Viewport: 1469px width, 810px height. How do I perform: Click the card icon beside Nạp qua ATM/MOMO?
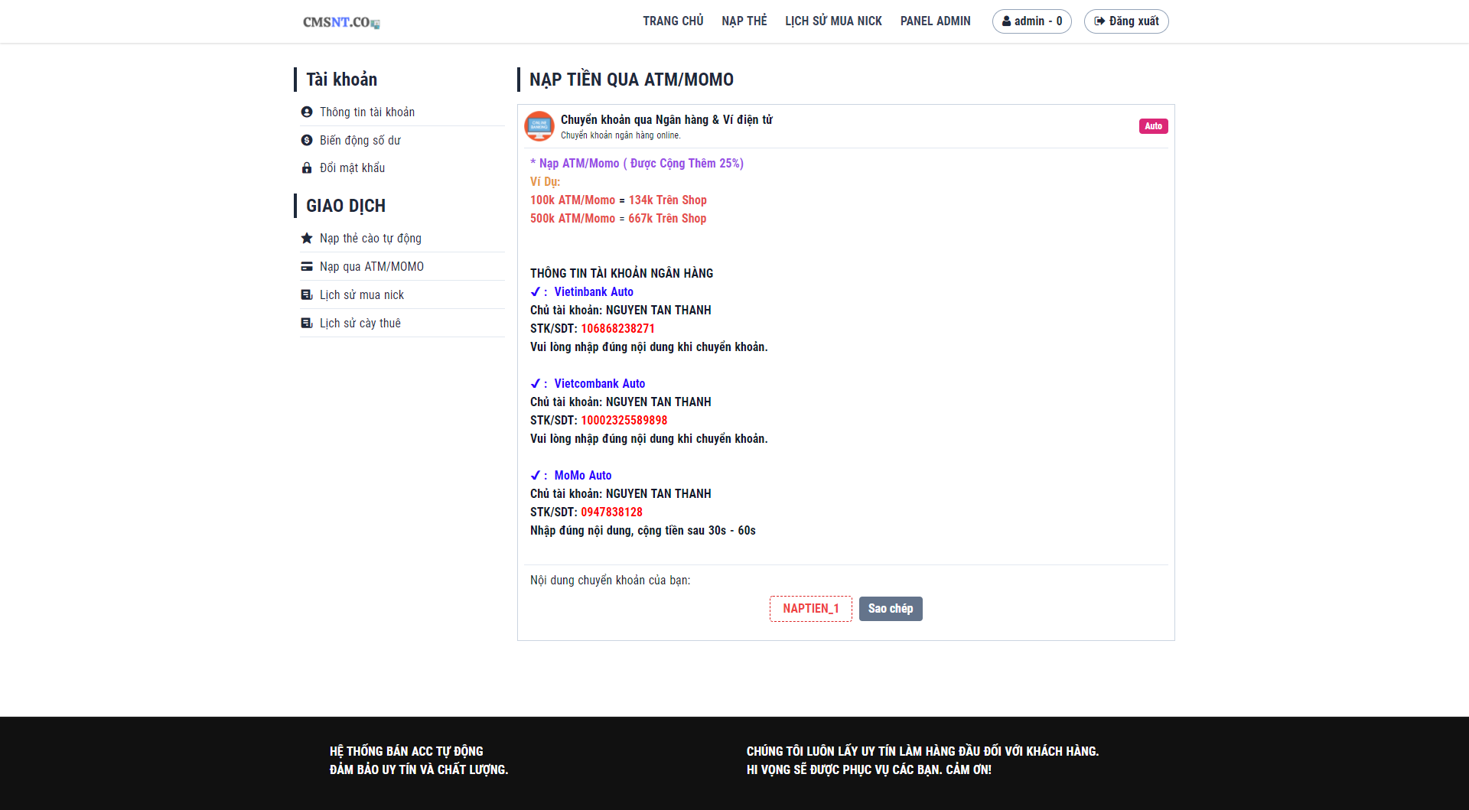(x=307, y=267)
